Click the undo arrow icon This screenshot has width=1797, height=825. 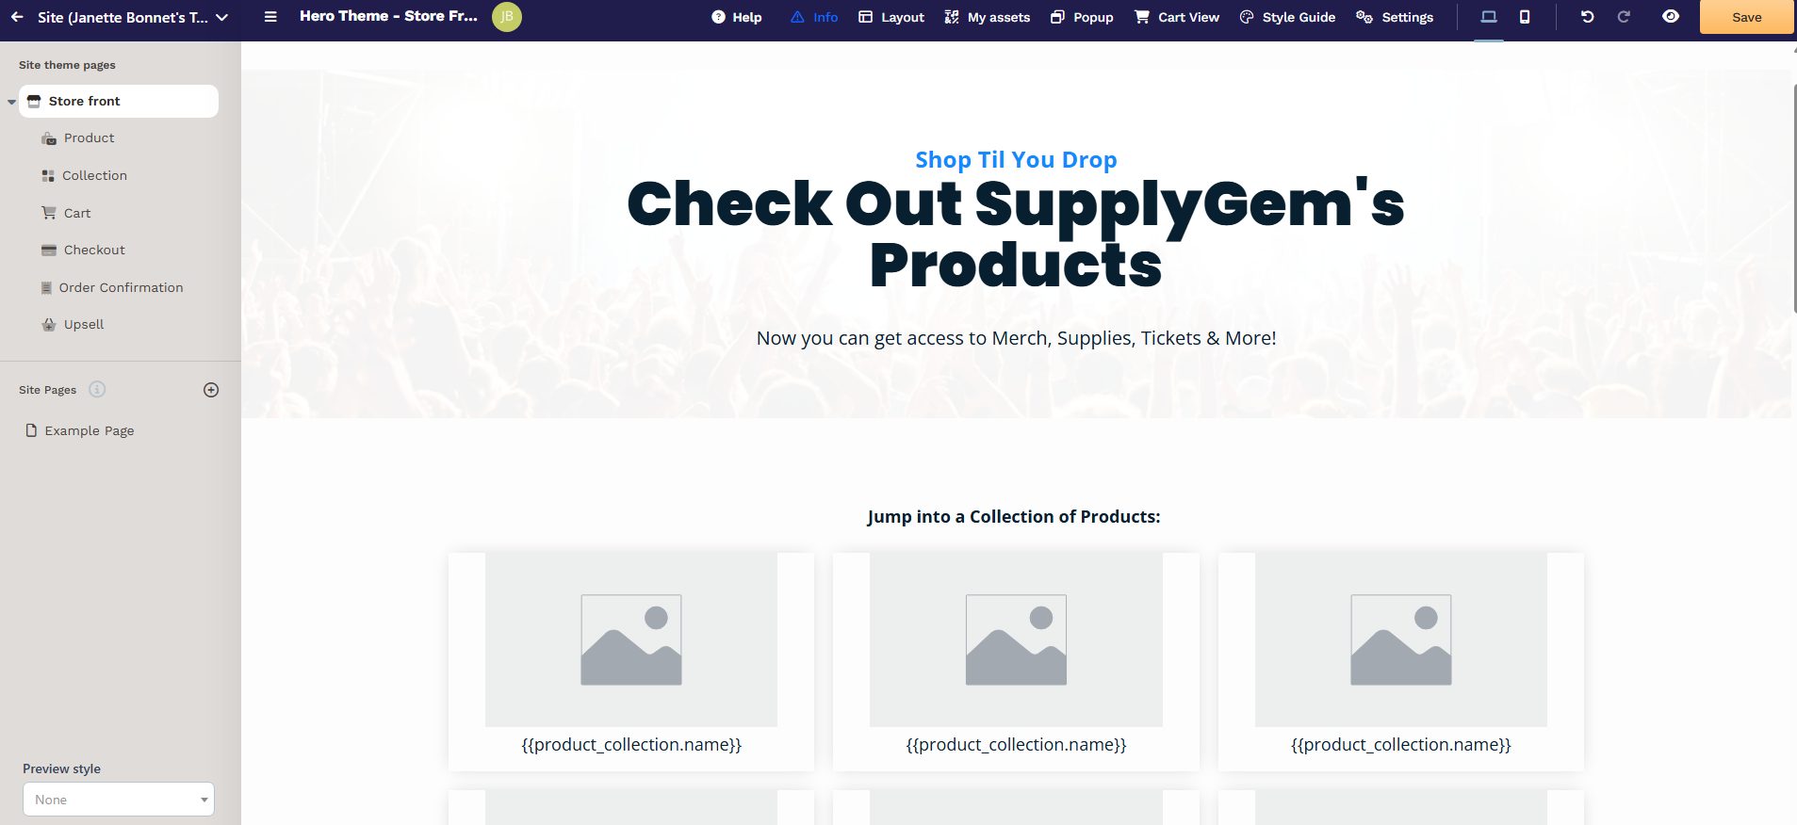coord(1587,17)
